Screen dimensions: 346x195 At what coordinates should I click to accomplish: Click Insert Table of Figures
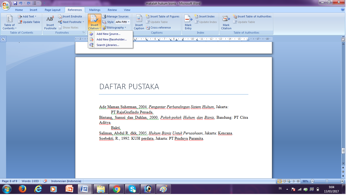(x=163, y=16)
